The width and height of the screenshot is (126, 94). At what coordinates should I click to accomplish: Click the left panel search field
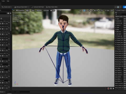pos(3,13)
